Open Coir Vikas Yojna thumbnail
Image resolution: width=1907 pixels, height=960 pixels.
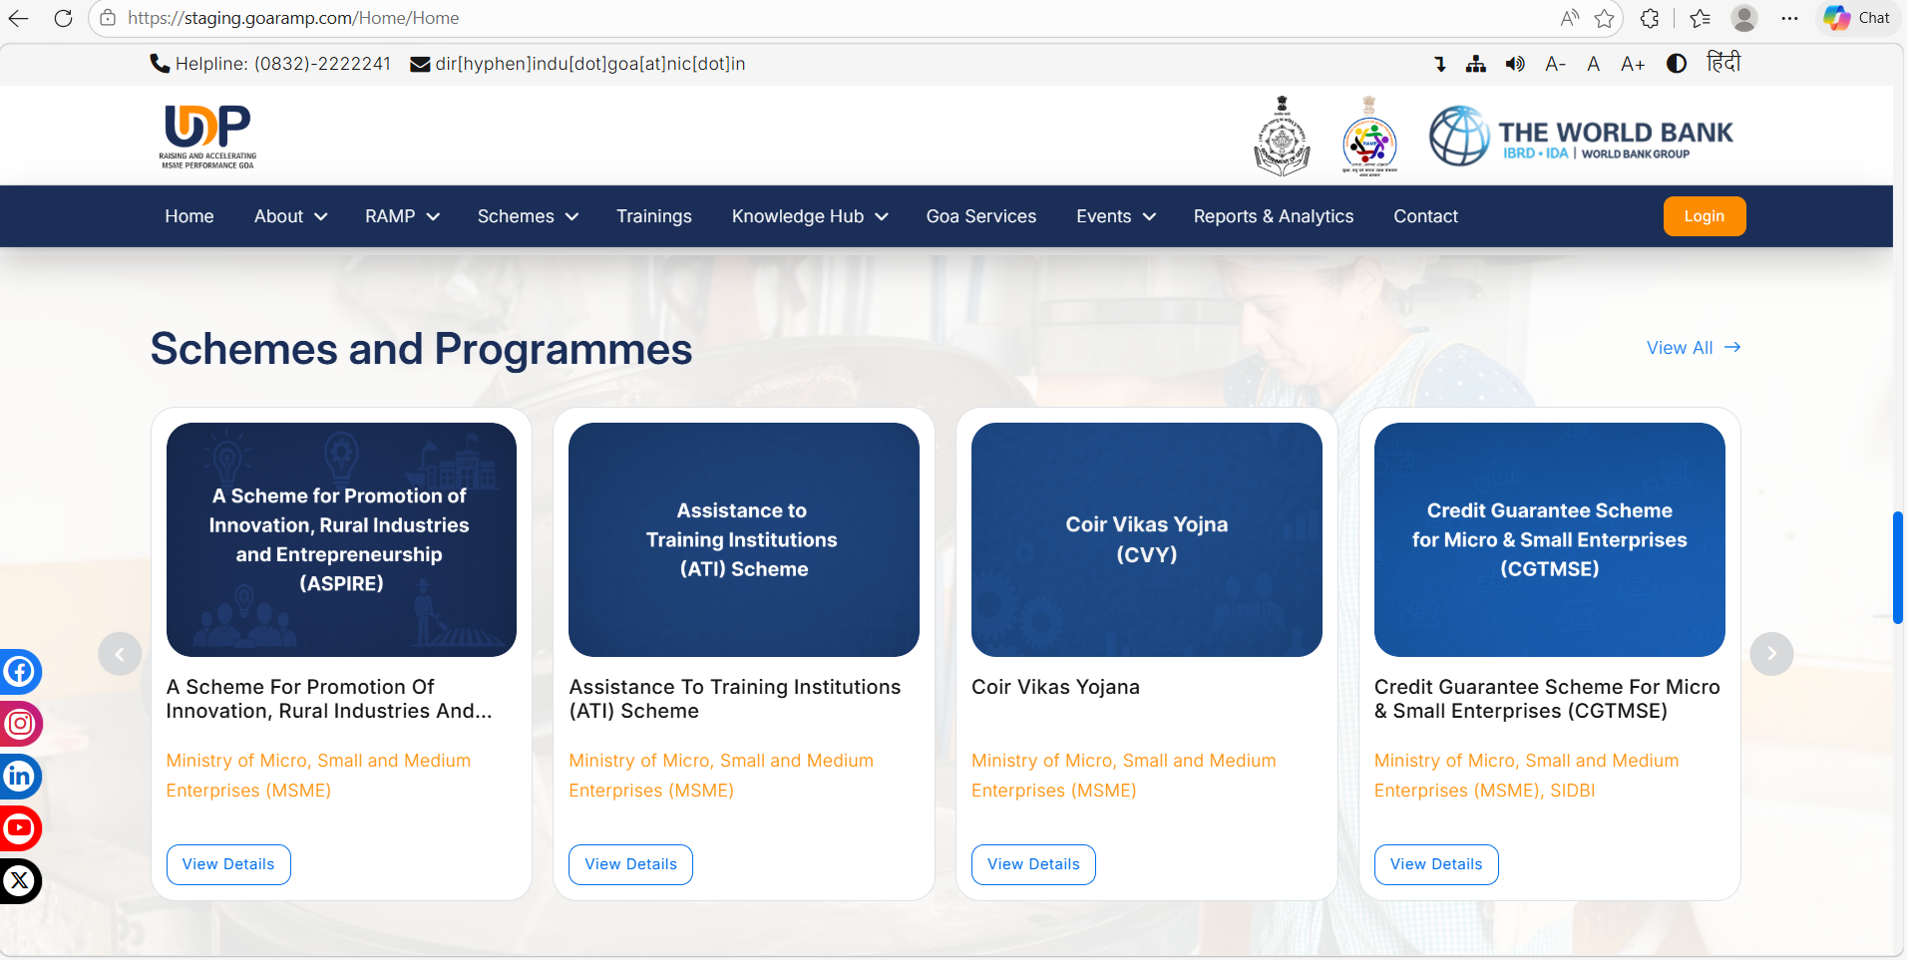tap(1147, 539)
